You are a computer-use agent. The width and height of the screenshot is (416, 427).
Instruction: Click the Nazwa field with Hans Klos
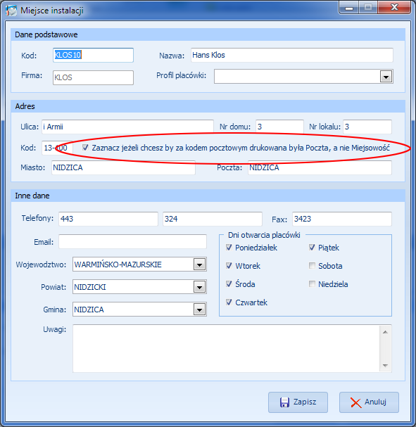[292, 55]
